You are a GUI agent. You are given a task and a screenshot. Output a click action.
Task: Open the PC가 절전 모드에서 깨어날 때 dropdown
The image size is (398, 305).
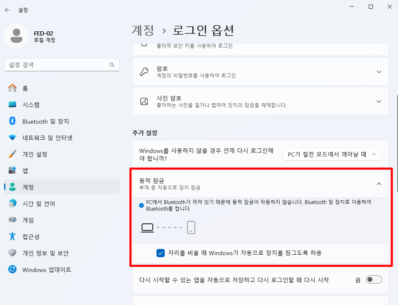[332, 154]
